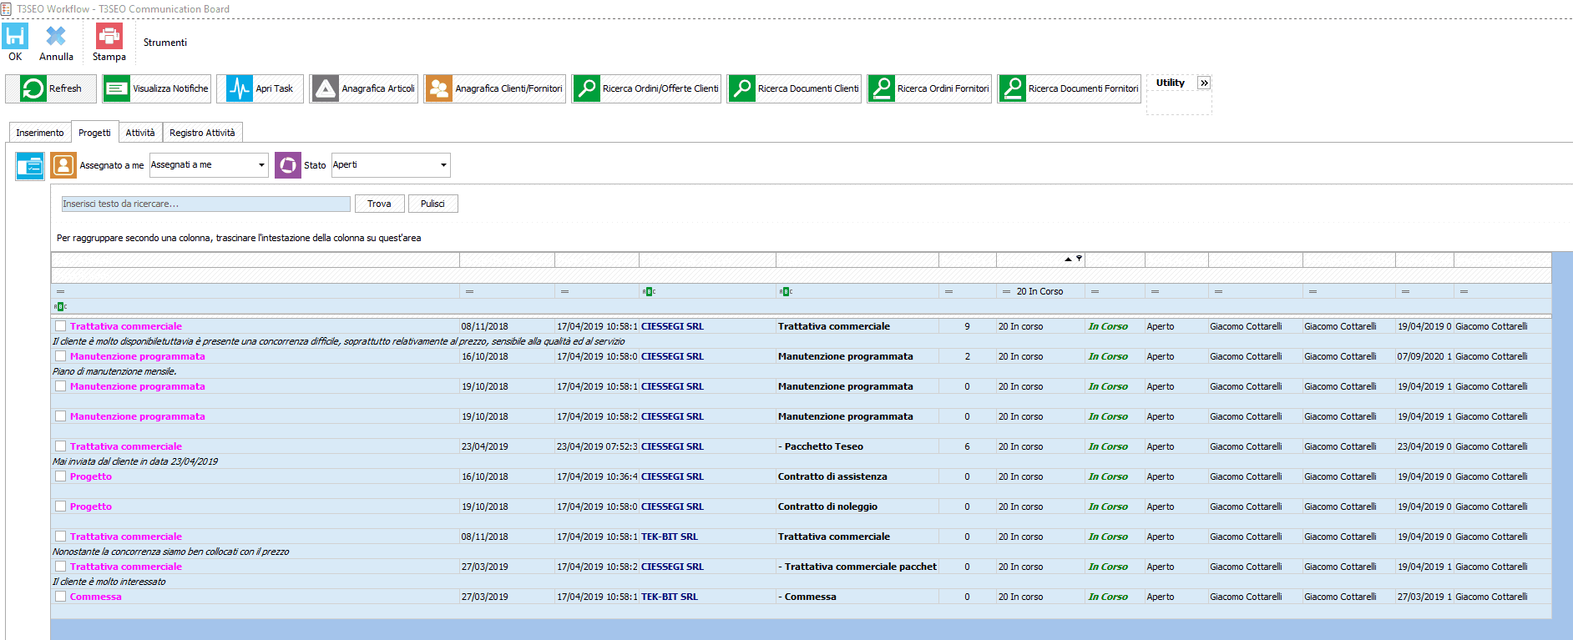Click the 07/09/2020 date cell
The height and width of the screenshot is (640, 1573).
pos(1424,356)
